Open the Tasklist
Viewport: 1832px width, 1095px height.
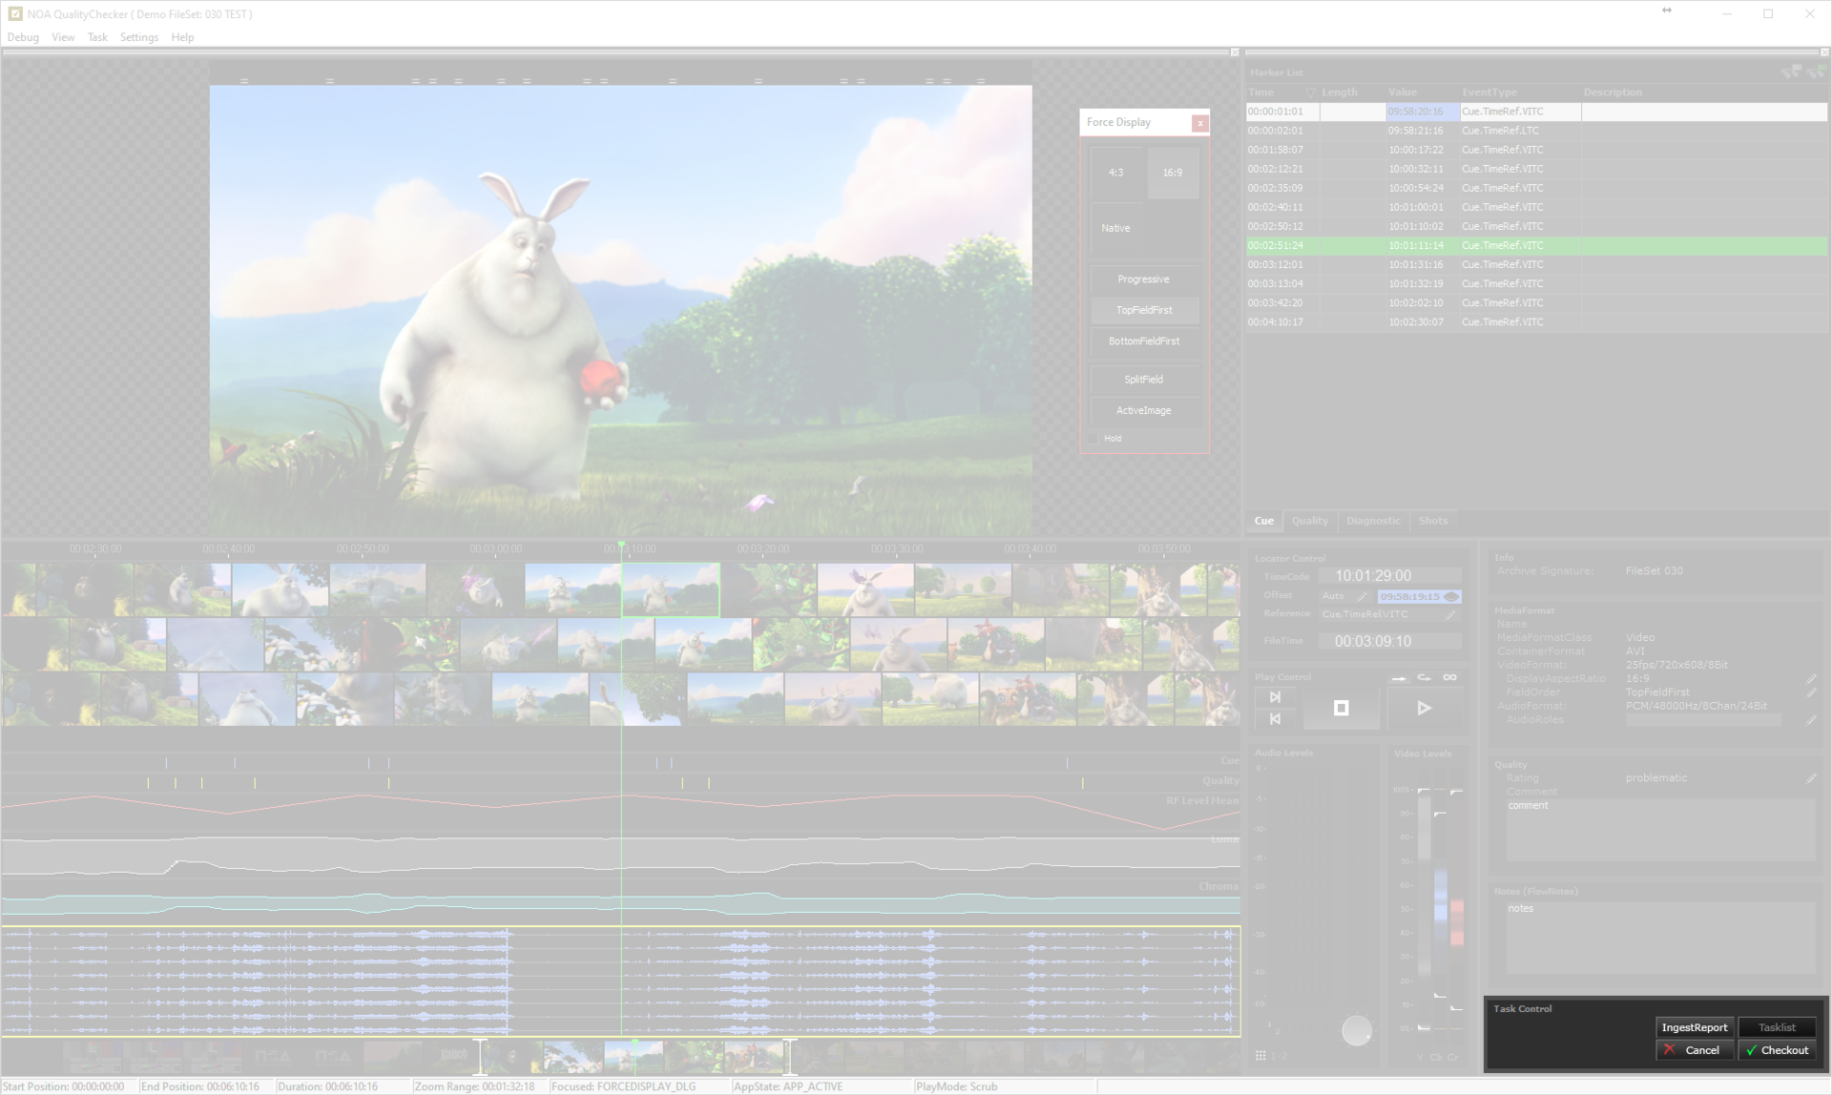coord(1777,1027)
